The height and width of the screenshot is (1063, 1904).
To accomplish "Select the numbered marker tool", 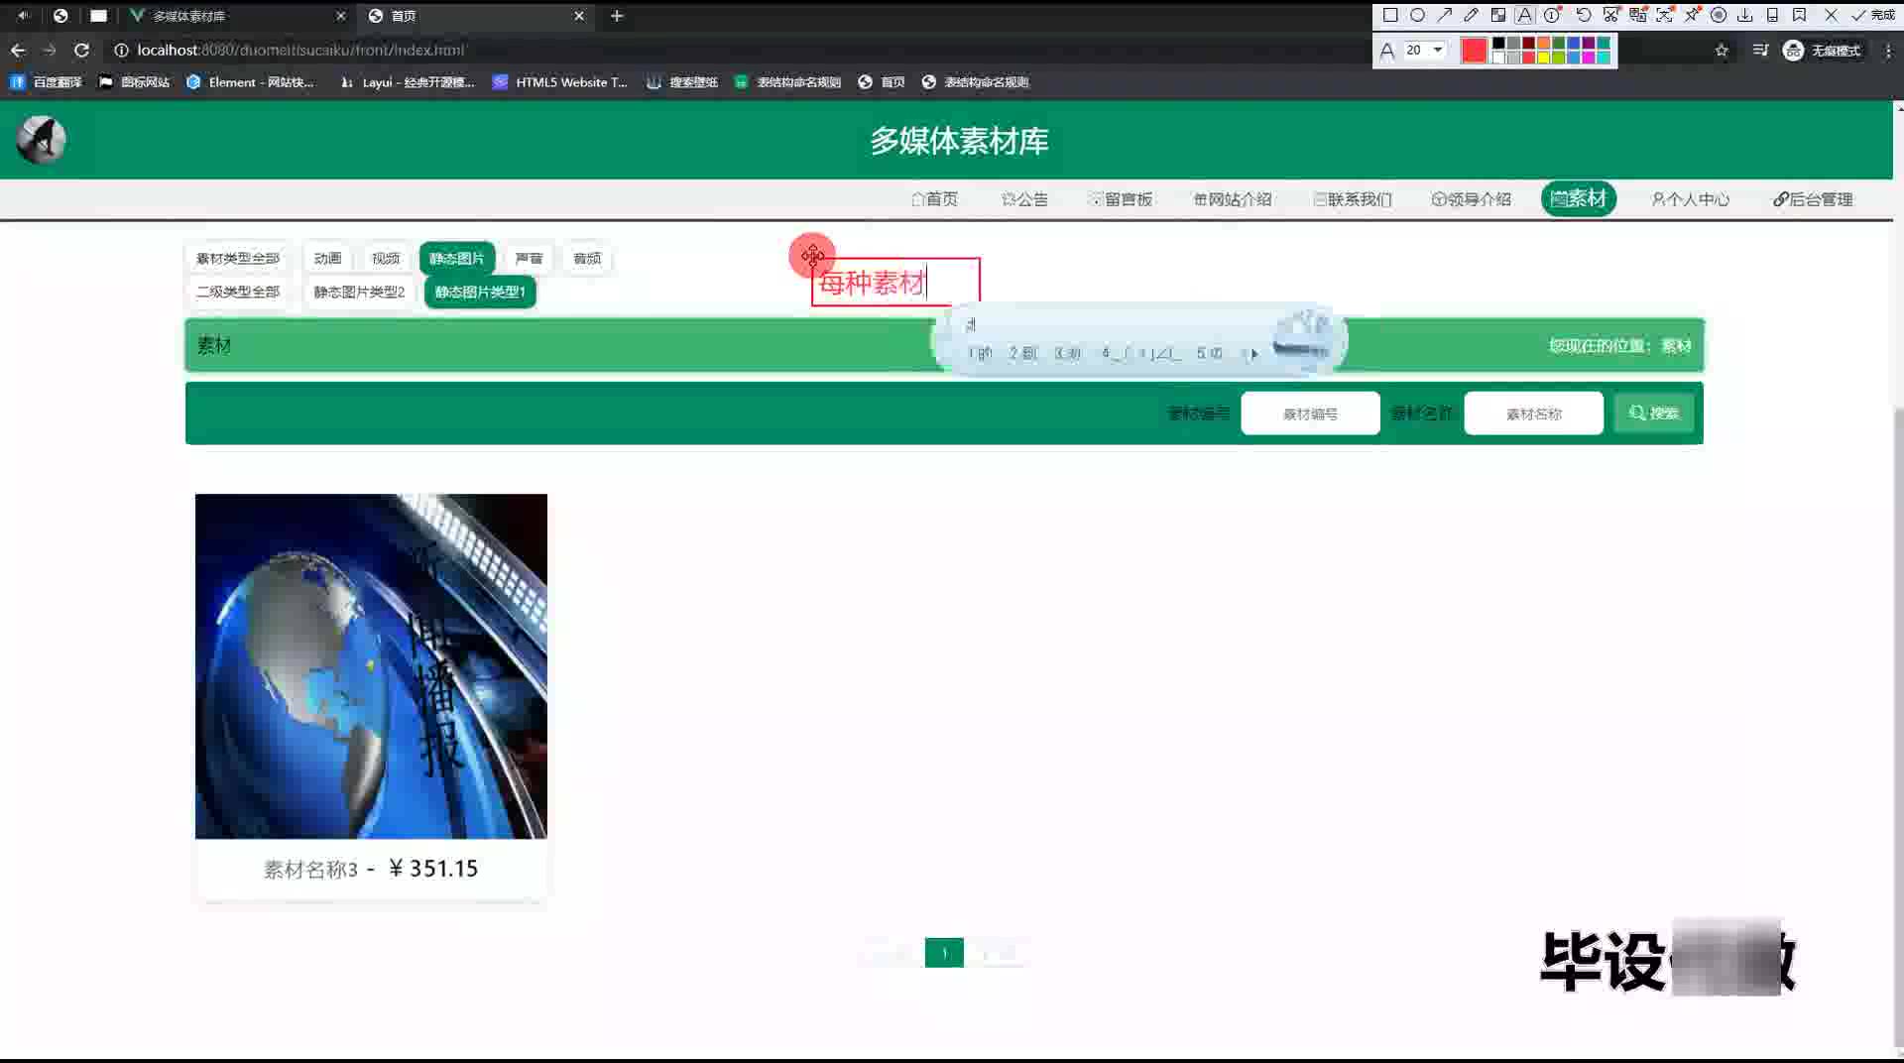I will (x=1552, y=15).
